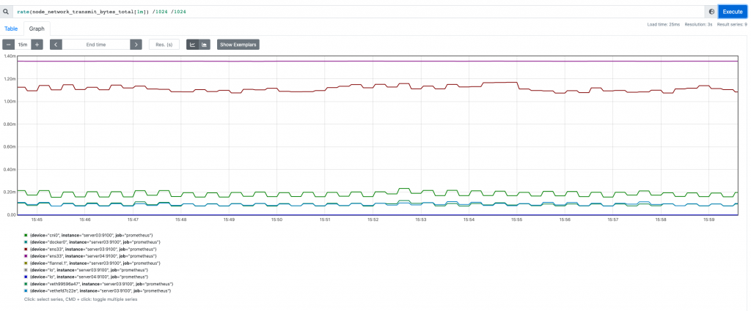Click the 'Click: select series' hint text
The width and height of the screenshot is (751, 311).
click(x=81, y=299)
